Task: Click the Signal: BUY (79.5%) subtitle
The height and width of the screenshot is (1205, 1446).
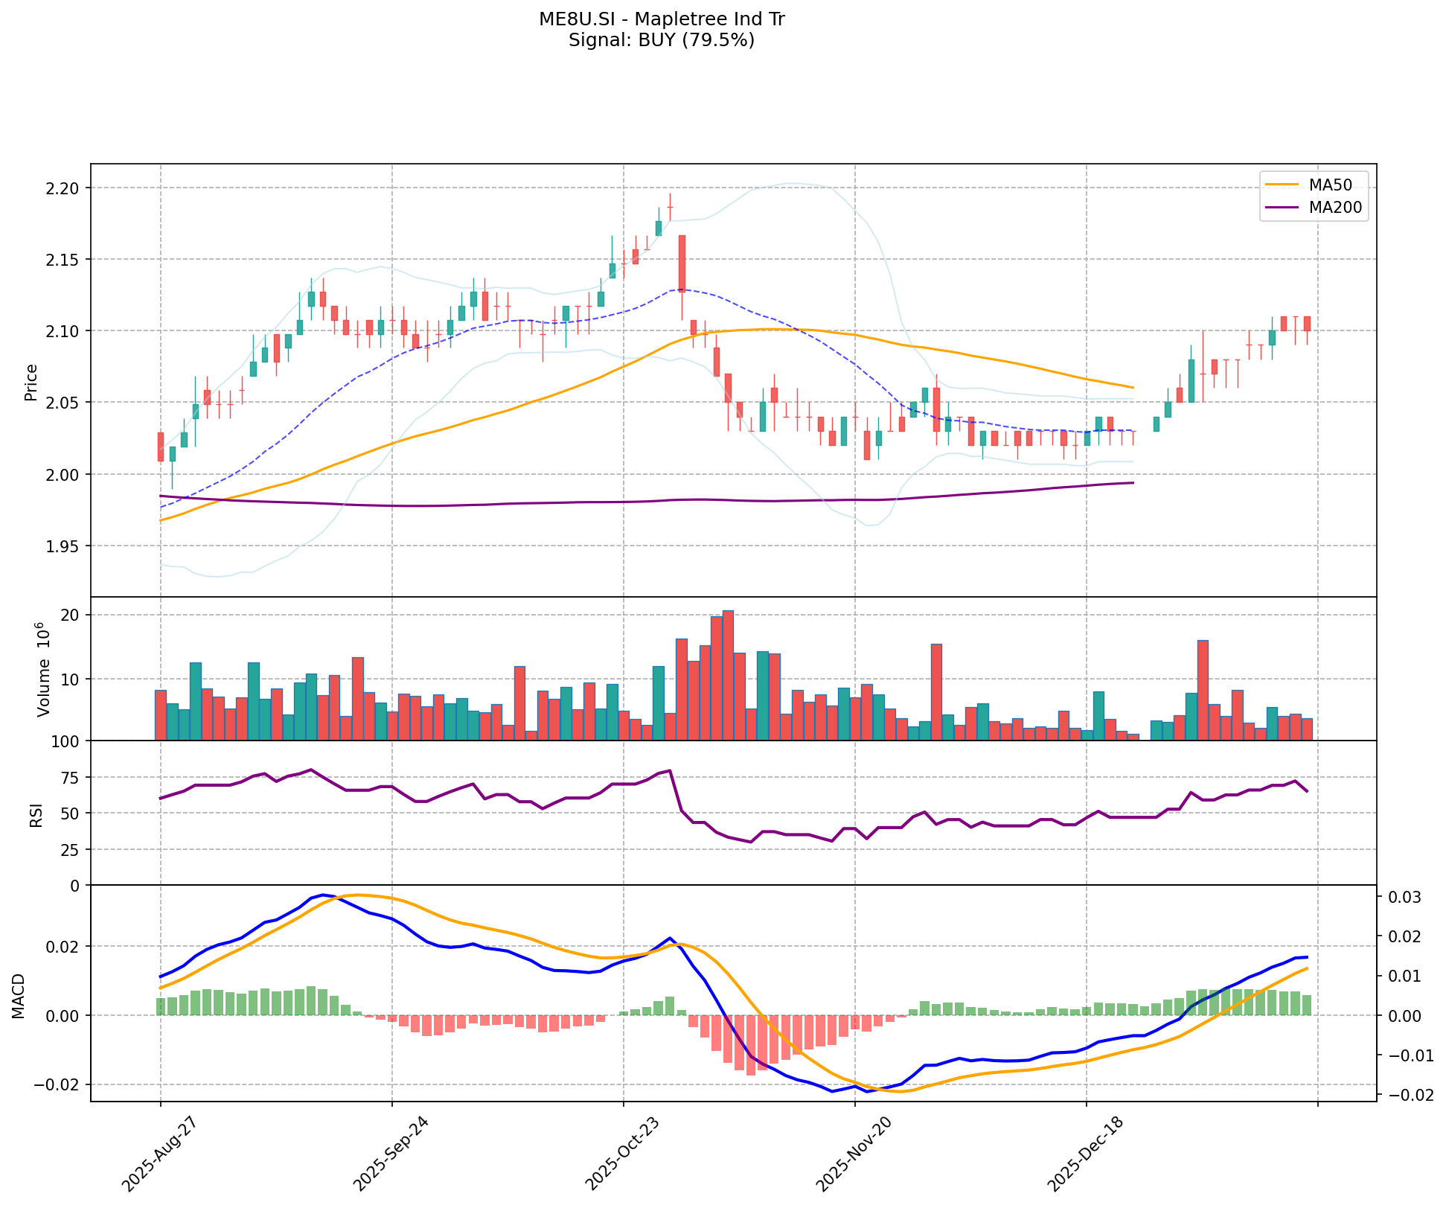Action: pos(662,40)
